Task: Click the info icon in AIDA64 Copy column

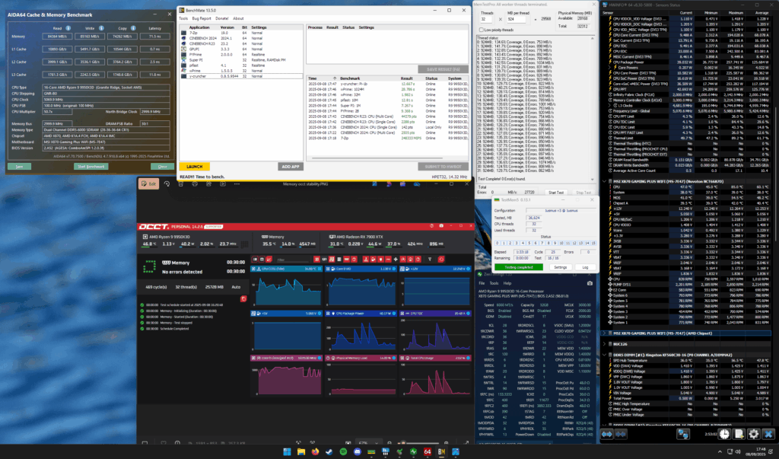Action: (x=133, y=28)
